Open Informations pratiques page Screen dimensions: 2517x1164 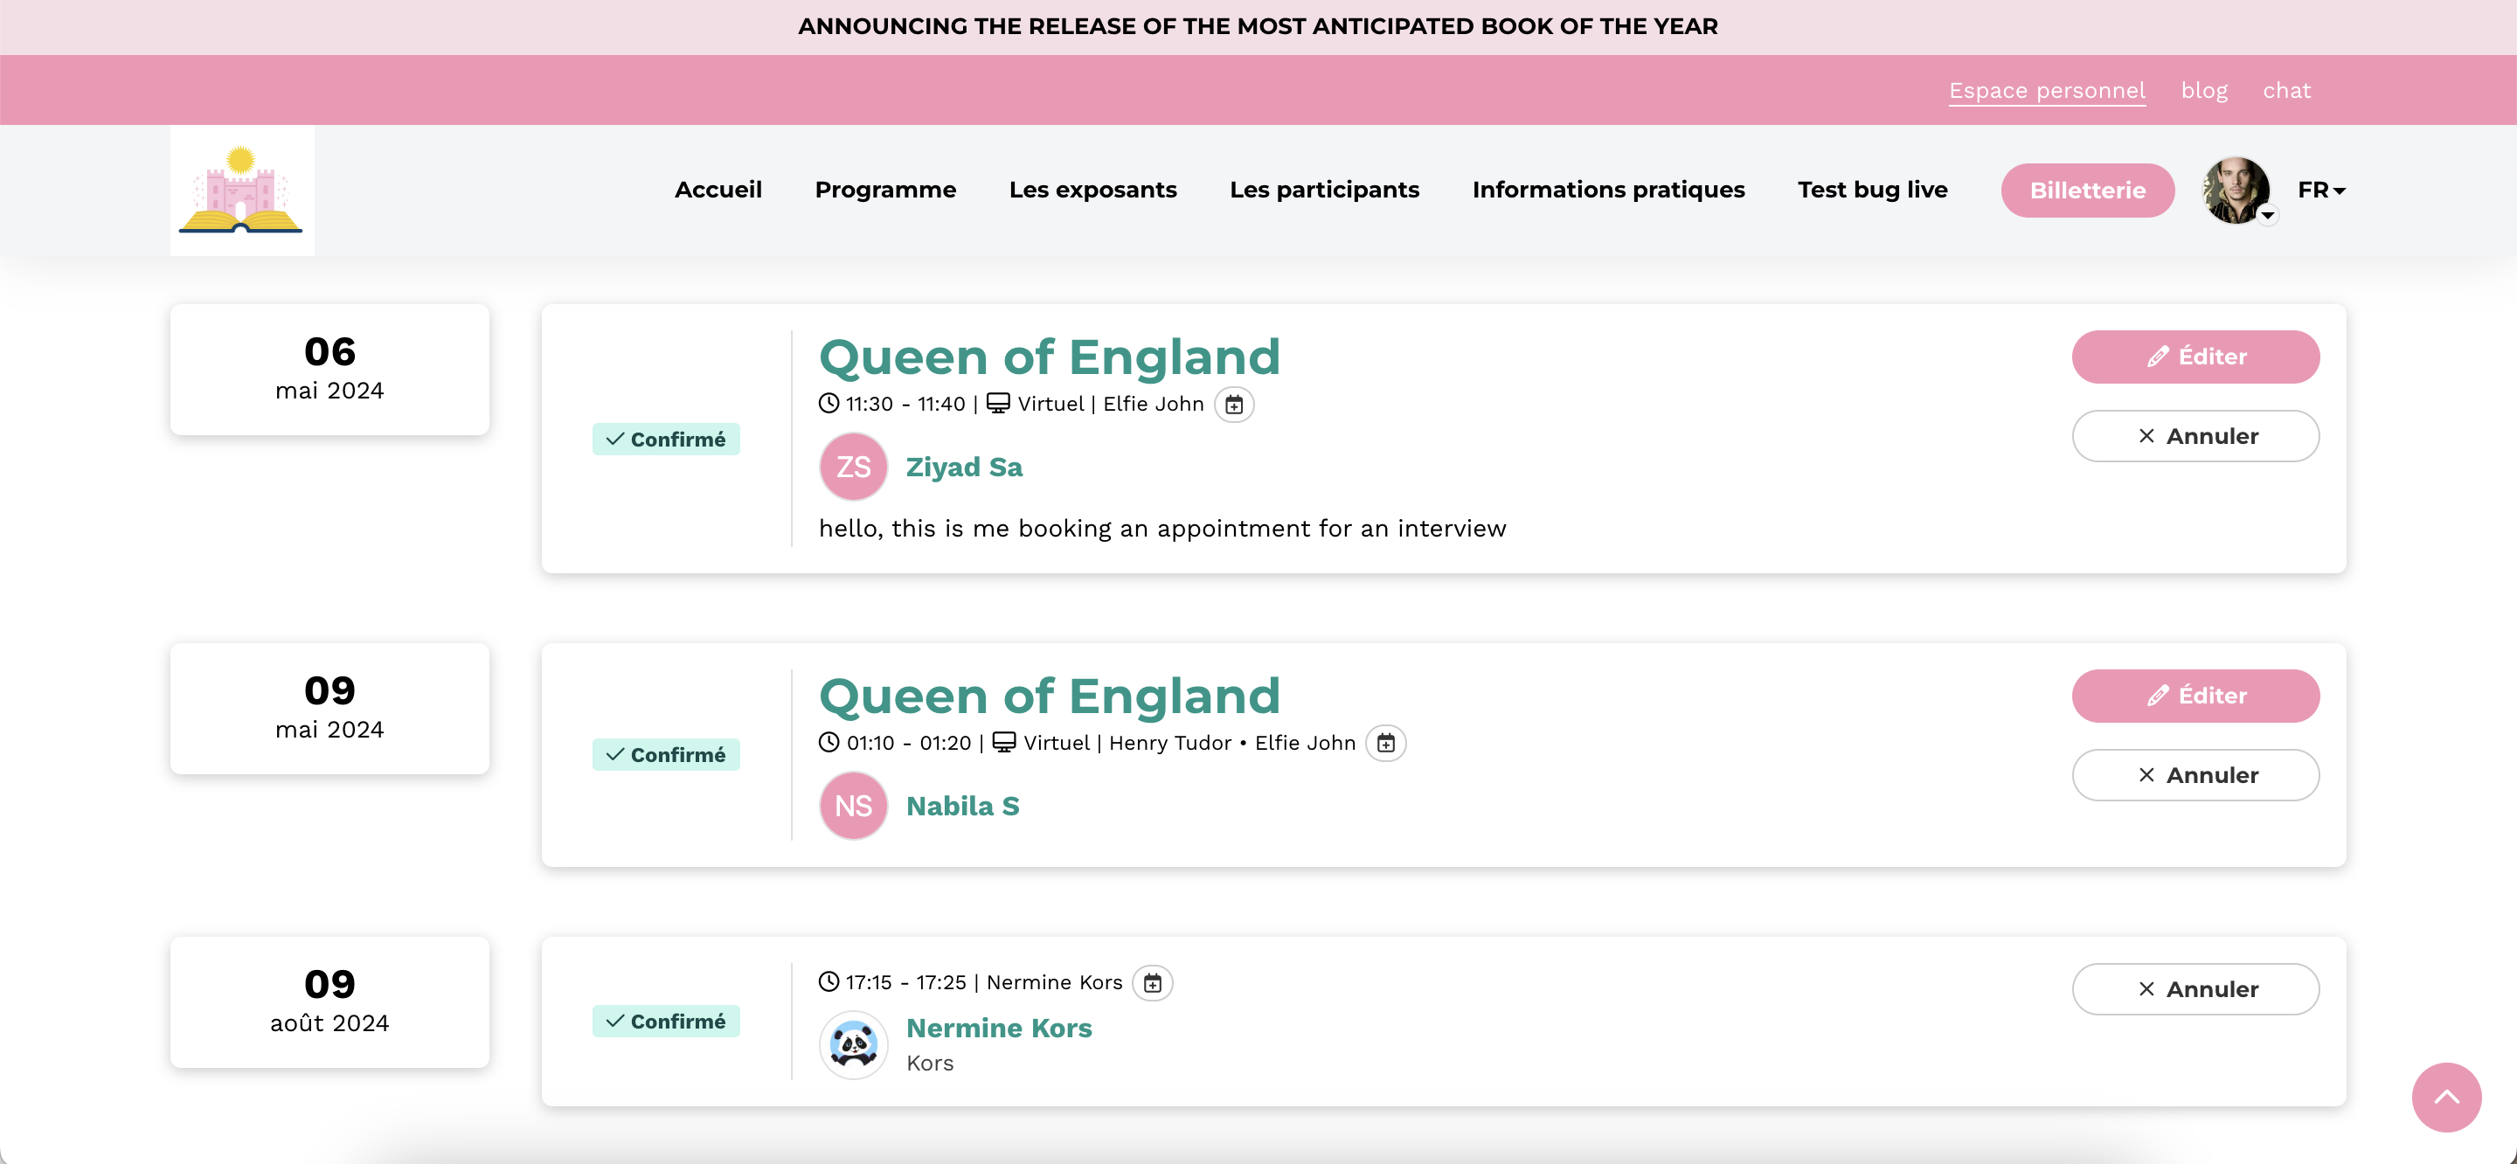tap(1608, 190)
